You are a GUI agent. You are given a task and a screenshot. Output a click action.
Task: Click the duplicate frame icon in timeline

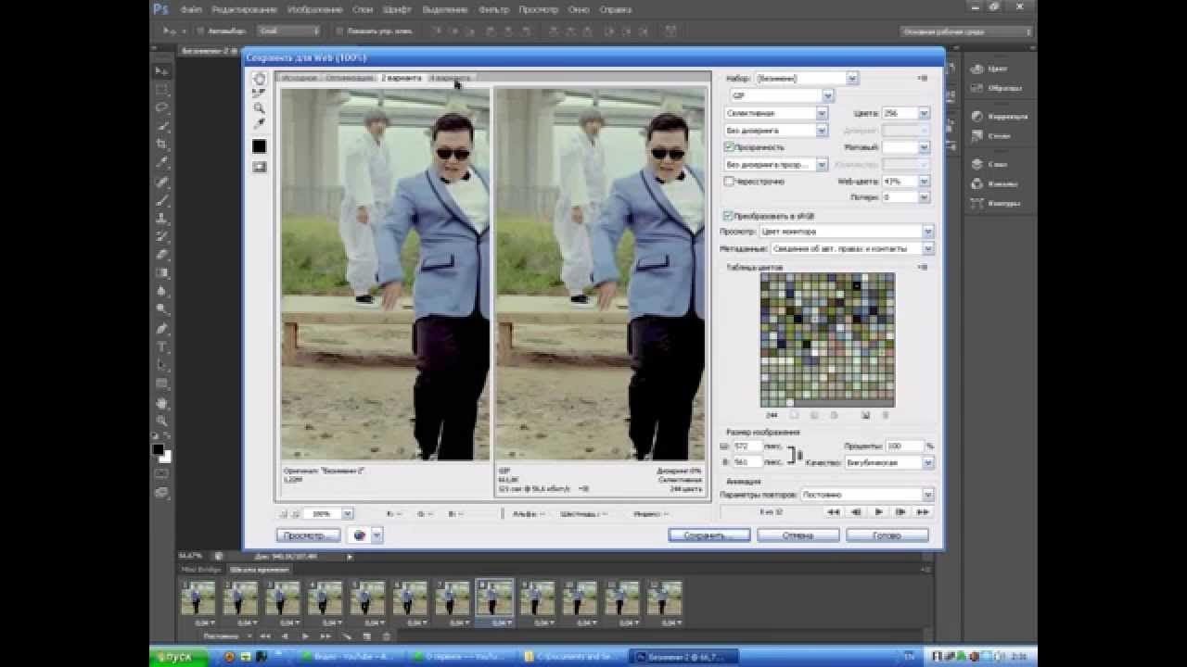(x=367, y=636)
